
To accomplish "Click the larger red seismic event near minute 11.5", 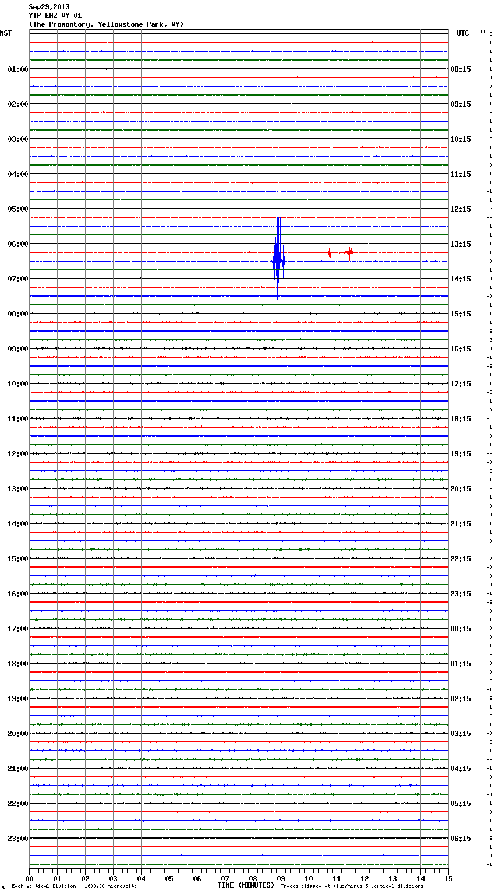I will tap(349, 252).
